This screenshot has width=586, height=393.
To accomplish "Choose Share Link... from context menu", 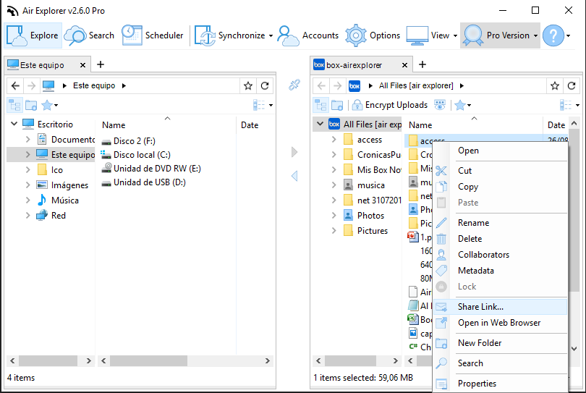I will pos(480,307).
